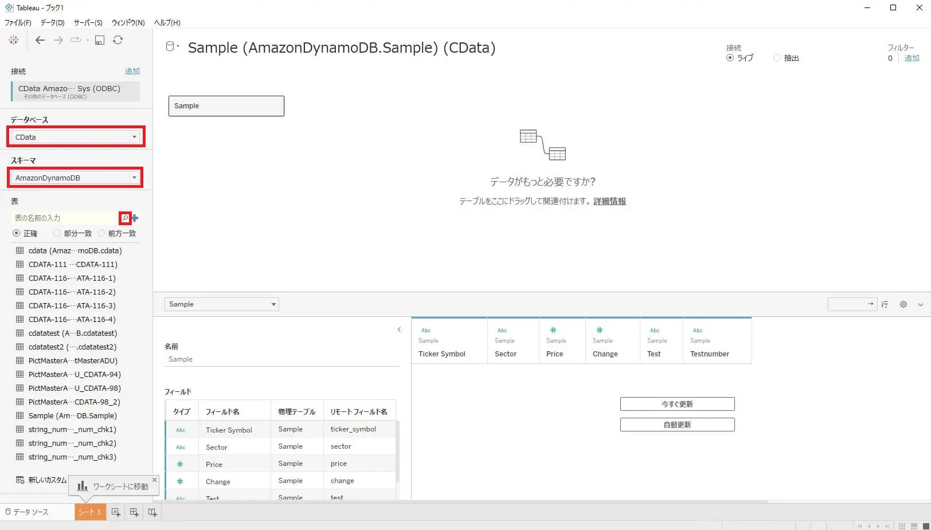The image size is (931, 530).
Task: Select the PictMasterA…tMasterADU table in list
Action: coord(73,360)
